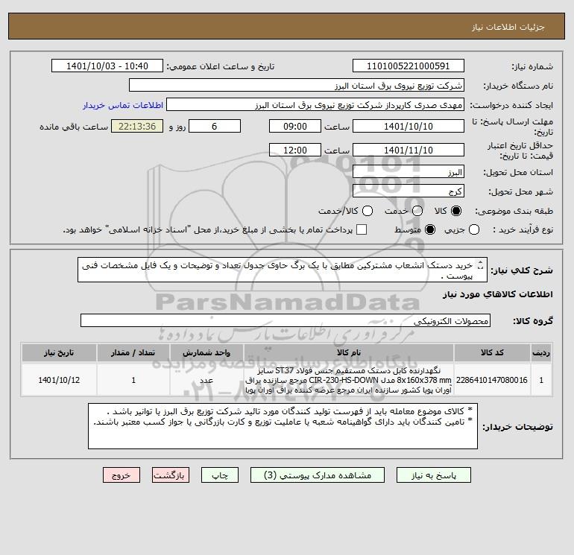Click the need date 1401/10/12 cell
This screenshot has width=574, height=555.
point(59,380)
